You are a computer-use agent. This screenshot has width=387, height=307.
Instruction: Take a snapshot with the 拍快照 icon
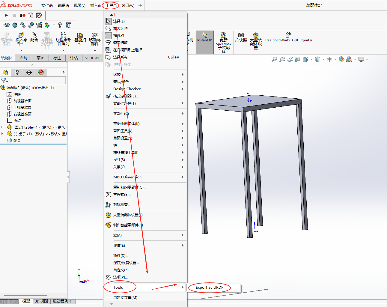(241, 39)
